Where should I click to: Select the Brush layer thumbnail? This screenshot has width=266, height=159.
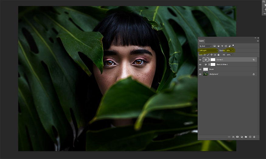coord(206,69)
